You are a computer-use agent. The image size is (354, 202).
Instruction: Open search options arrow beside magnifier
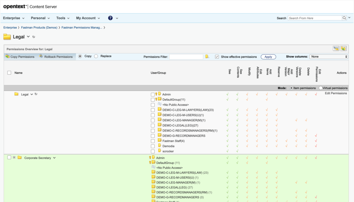pos(349,18)
